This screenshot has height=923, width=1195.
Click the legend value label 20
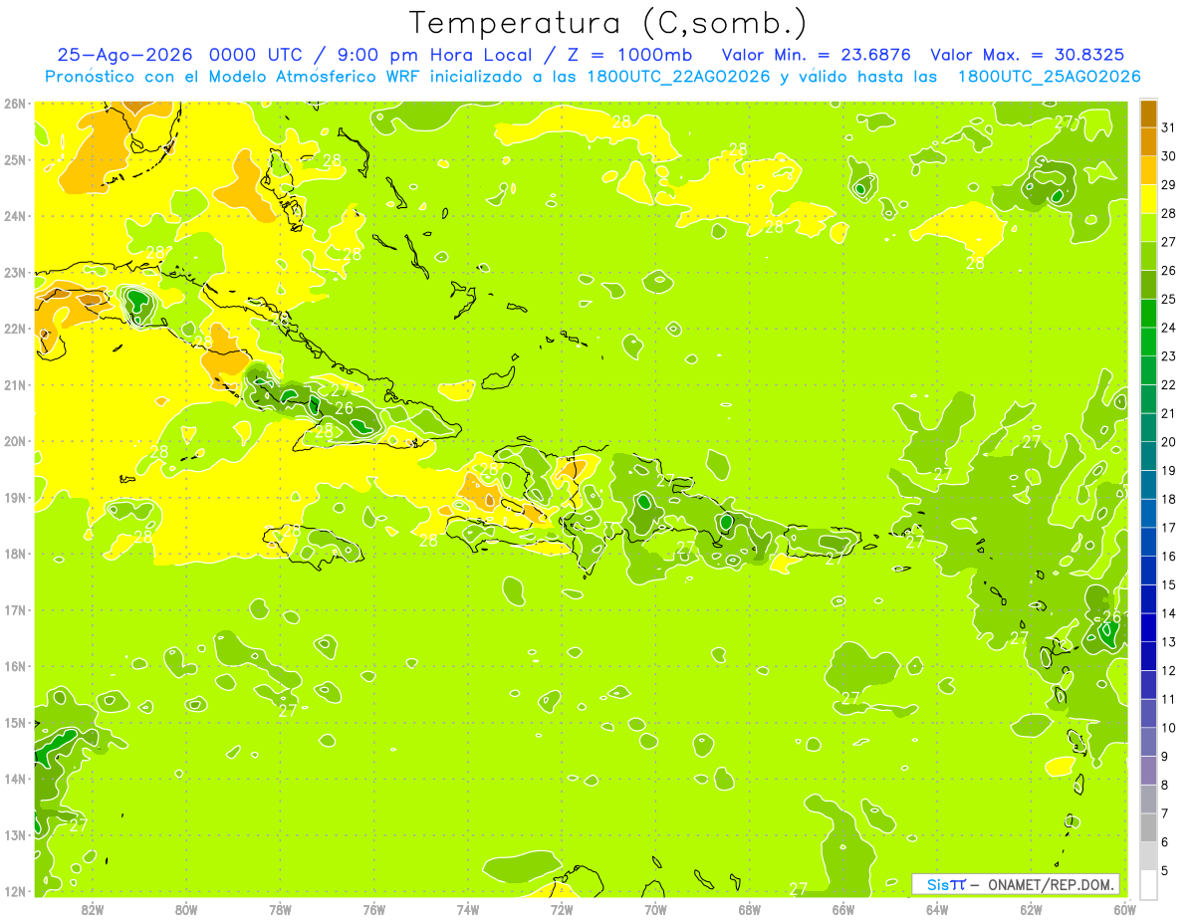tap(1168, 442)
